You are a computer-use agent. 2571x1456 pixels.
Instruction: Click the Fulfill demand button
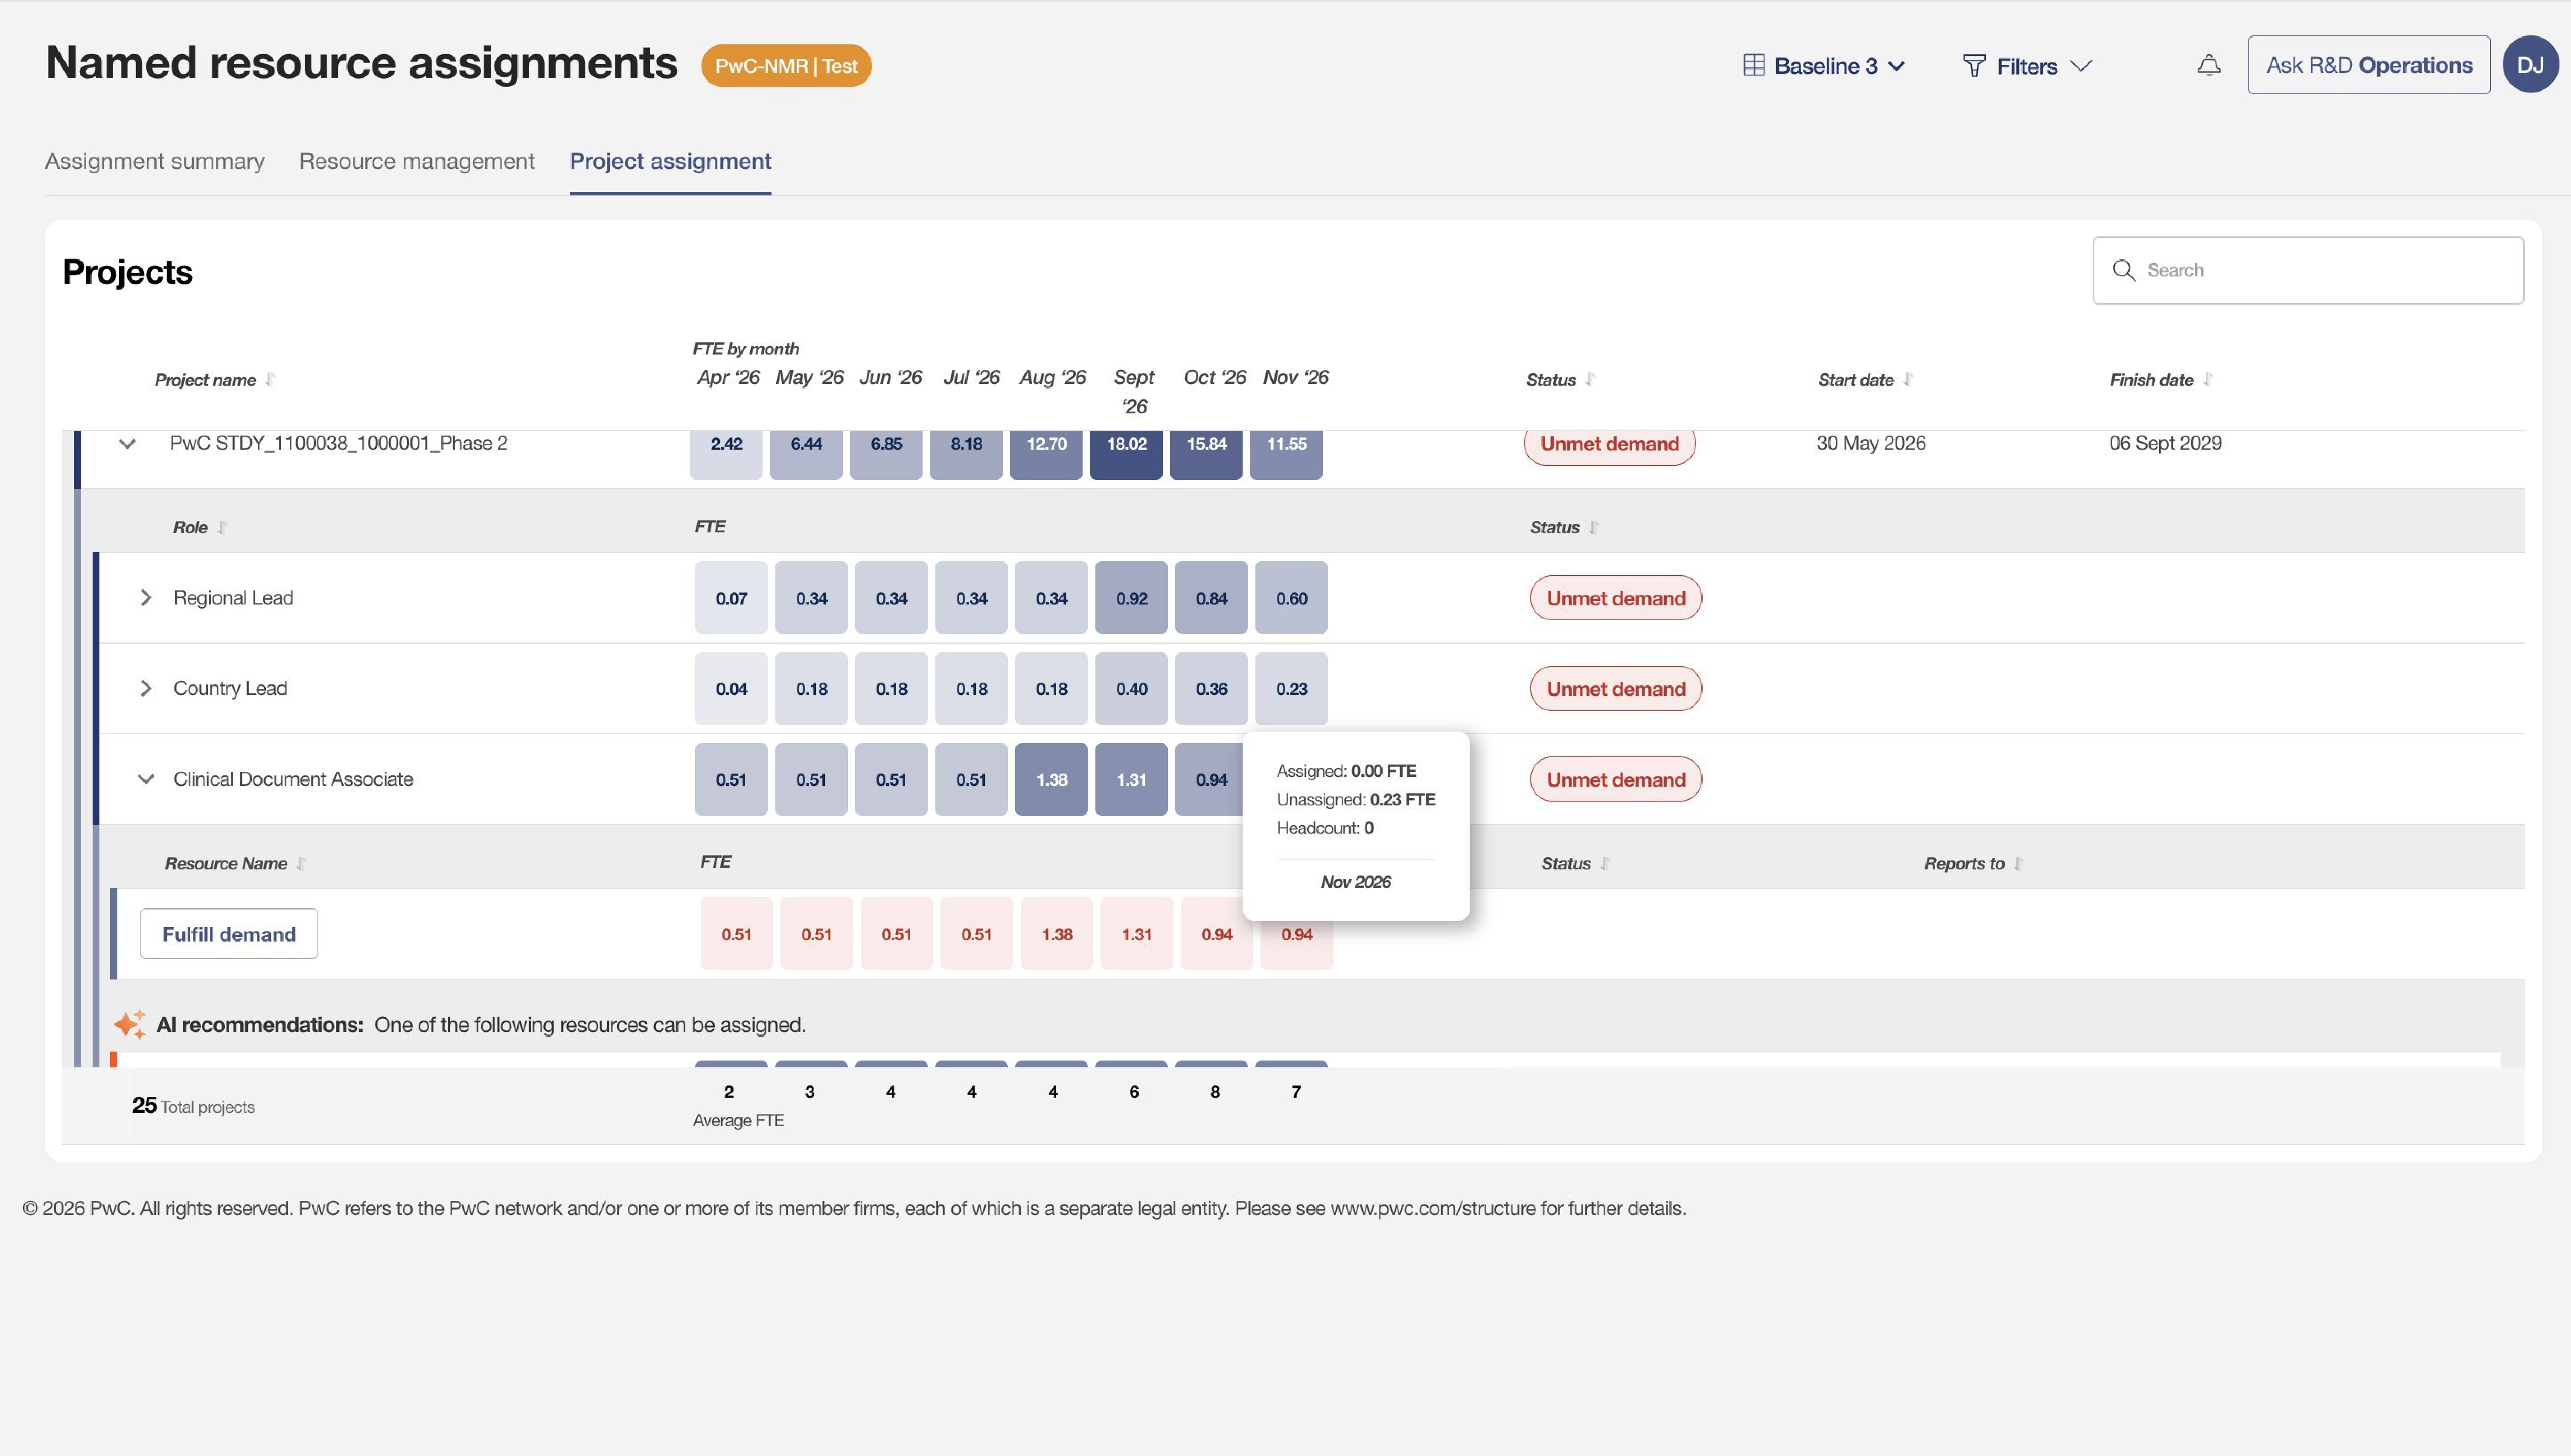pyautogui.click(x=229, y=934)
